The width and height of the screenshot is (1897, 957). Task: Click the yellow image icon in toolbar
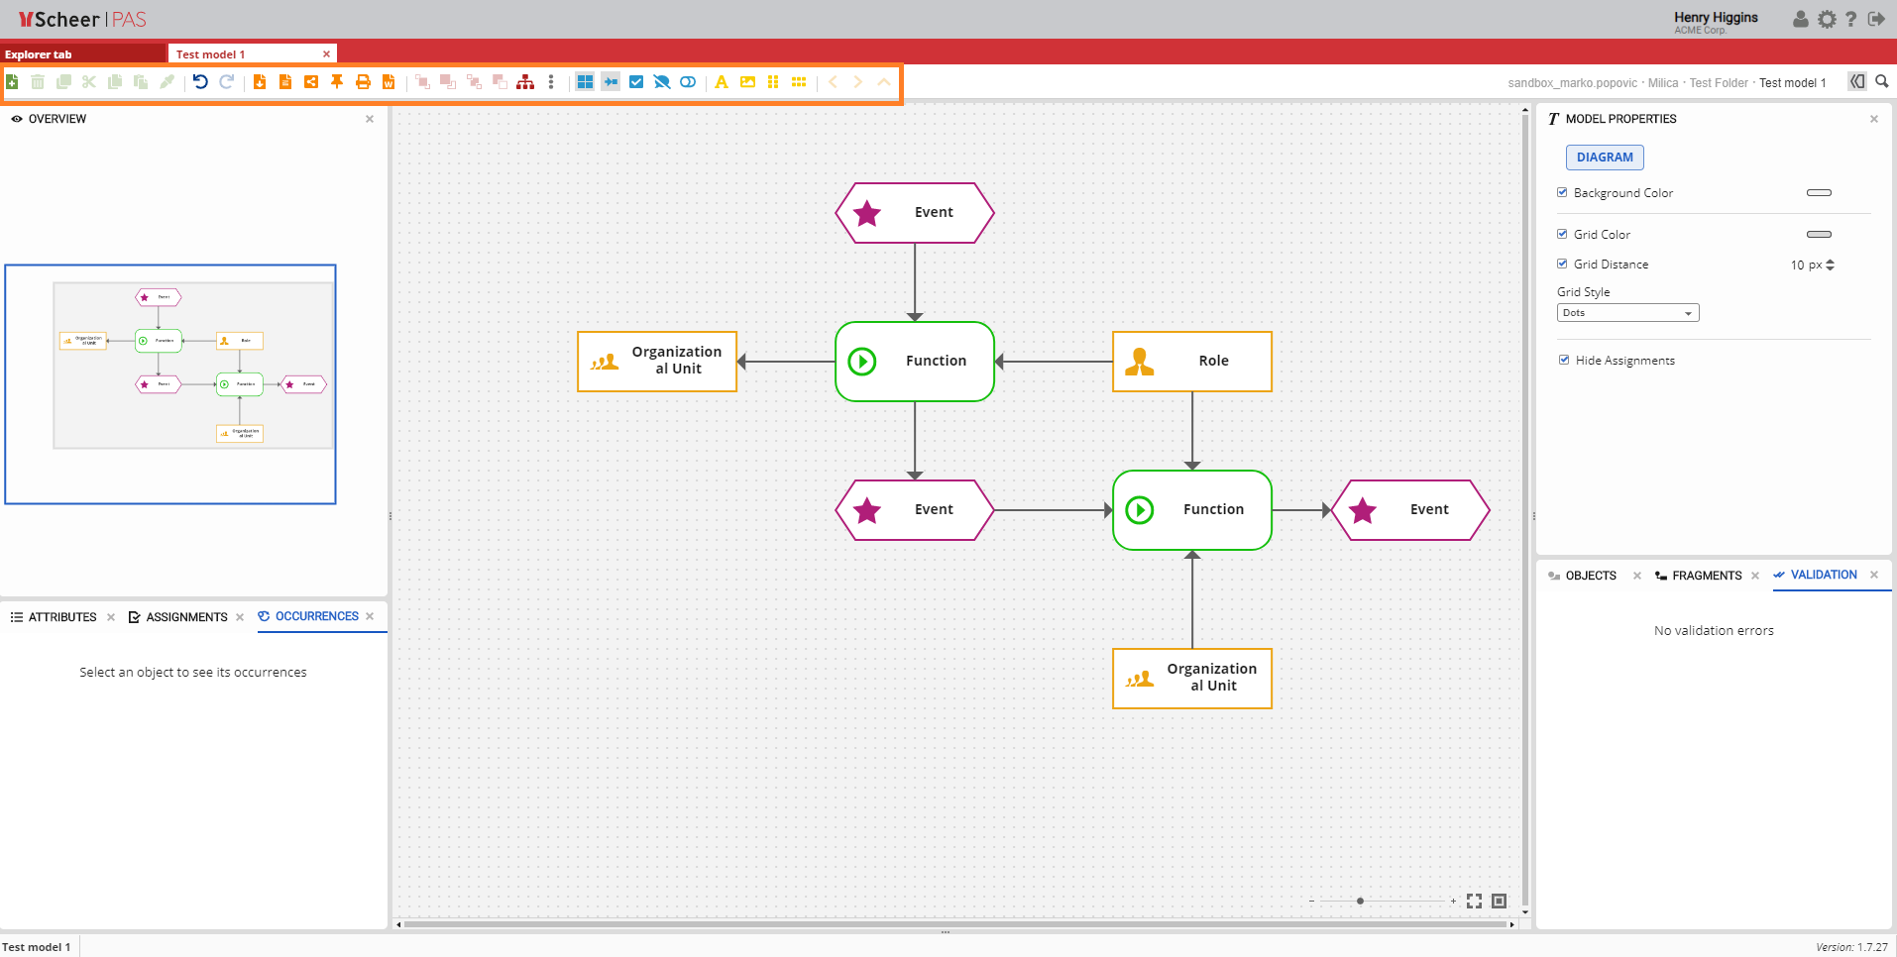point(747,82)
